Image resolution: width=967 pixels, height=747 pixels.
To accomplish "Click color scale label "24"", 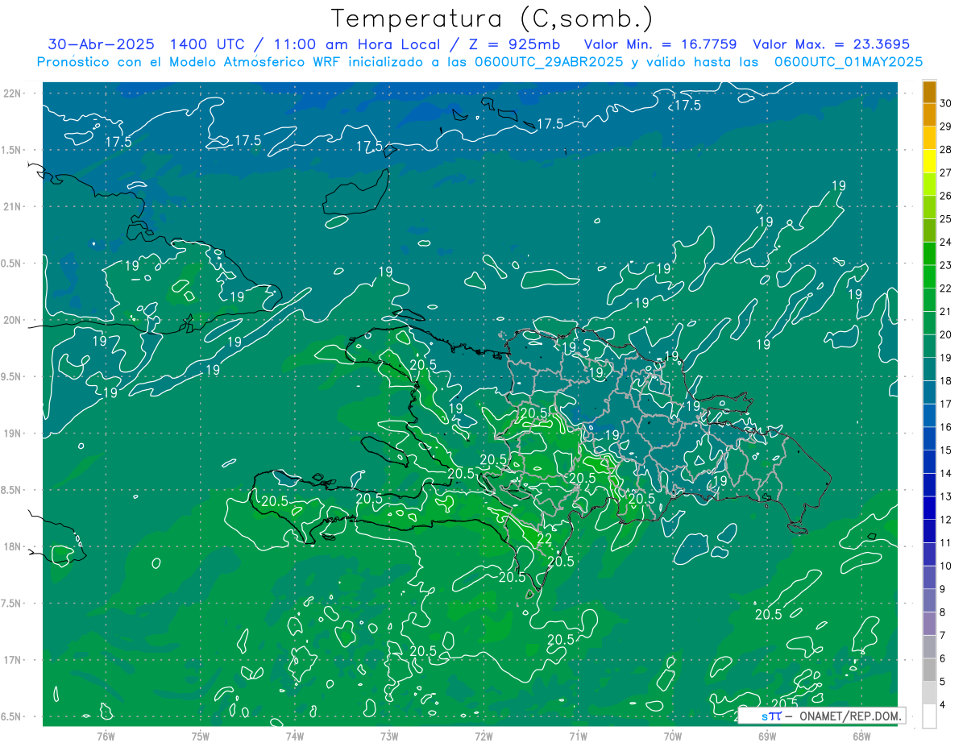I will click(946, 242).
